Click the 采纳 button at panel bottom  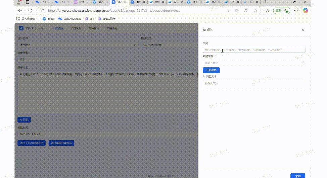pyautogui.click(x=298, y=176)
